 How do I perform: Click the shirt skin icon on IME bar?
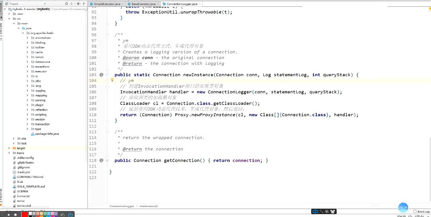(x=332, y=211)
